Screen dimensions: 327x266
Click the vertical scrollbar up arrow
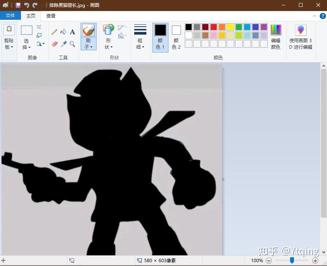[x=324, y=66]
